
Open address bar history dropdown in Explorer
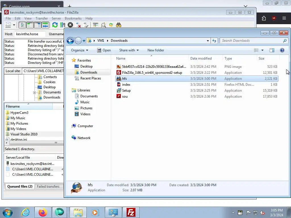[208, 41]
